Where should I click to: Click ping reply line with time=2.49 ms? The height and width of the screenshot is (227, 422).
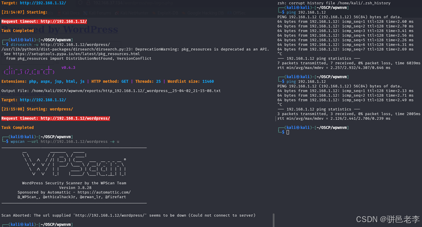[x=345, y=100]
